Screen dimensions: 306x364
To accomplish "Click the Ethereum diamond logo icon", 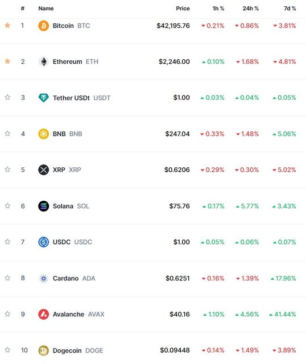I will click(43, 62).
